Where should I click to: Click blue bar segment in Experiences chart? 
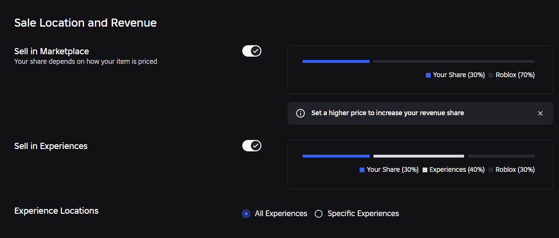(x=336, y=156)
